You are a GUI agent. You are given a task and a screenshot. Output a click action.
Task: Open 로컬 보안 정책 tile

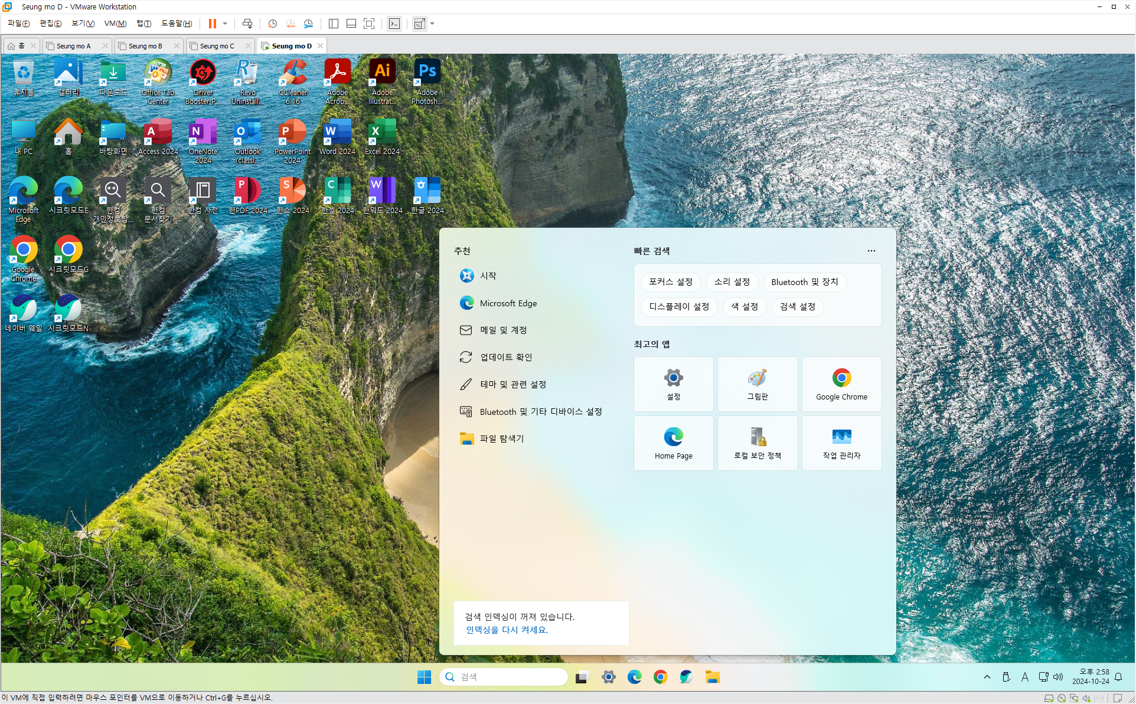pyautogui.click(x=758, y=443)
